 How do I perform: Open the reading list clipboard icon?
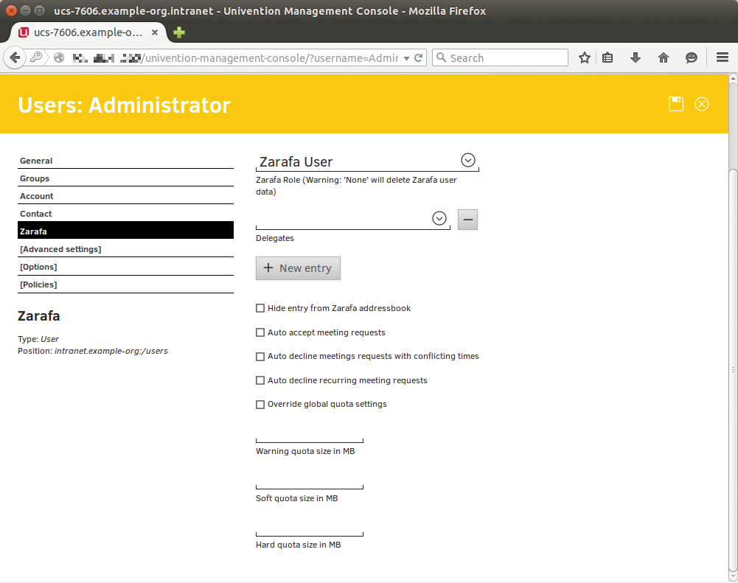(x=608, y=57)
